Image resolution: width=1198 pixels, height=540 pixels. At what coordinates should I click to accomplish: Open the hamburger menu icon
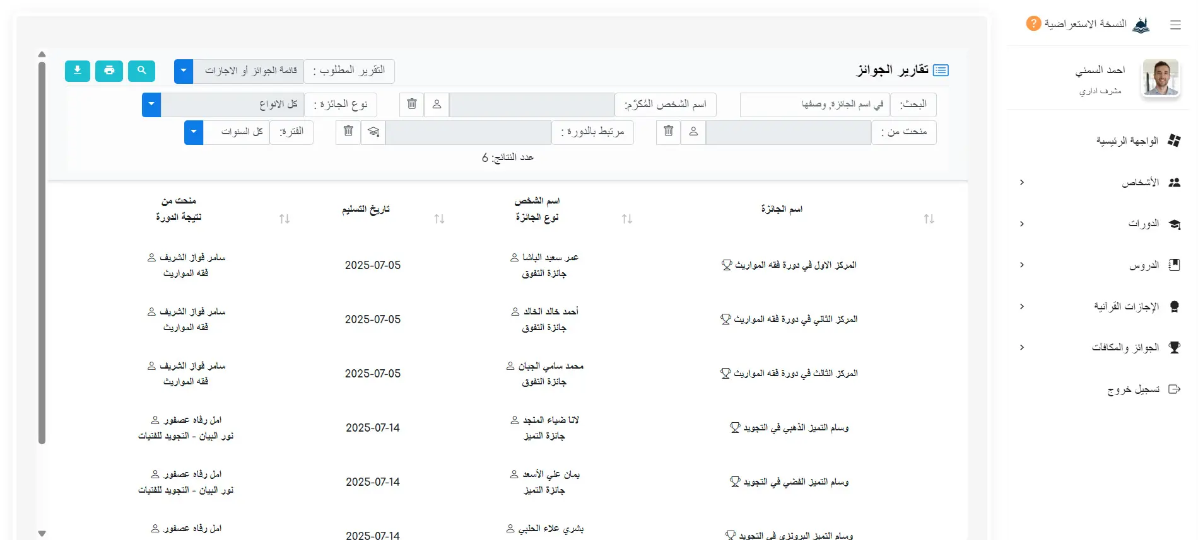click(x=1175, y=25)
